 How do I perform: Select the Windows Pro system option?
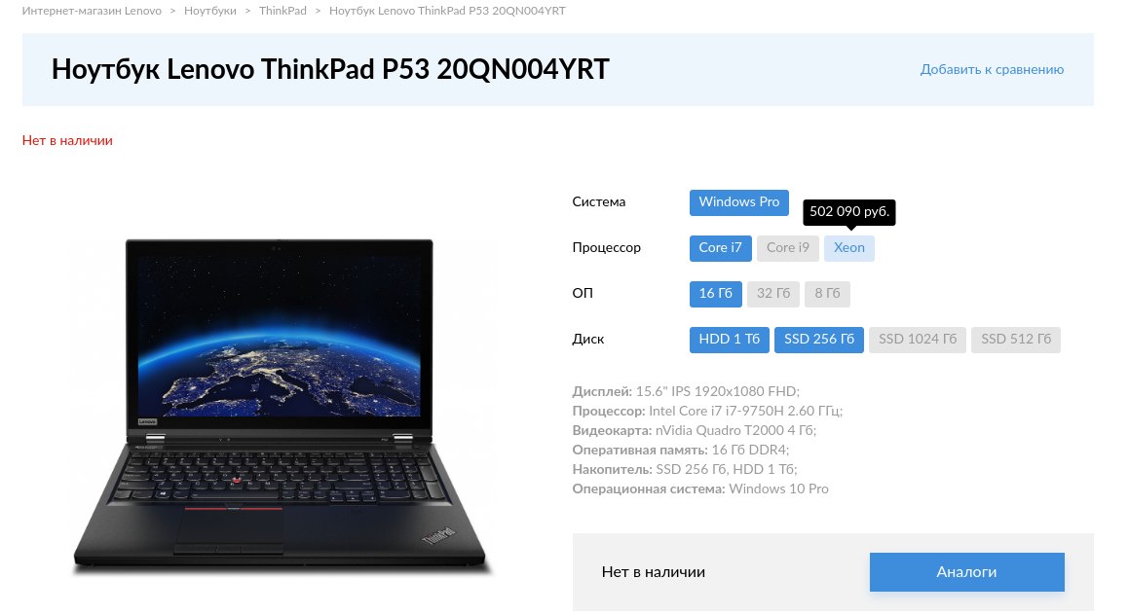click(738, 202)
